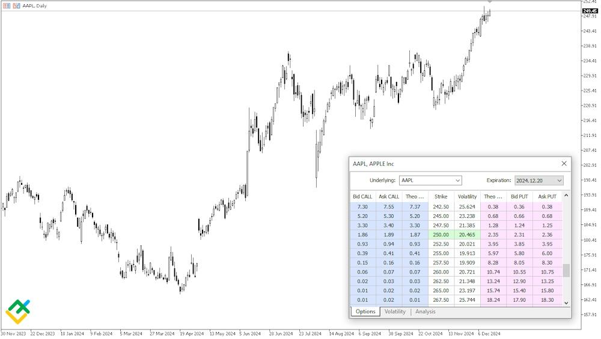Click the Ask PUT column header
The width and height of the screenshot is (601, 339).
pos(547,196)
